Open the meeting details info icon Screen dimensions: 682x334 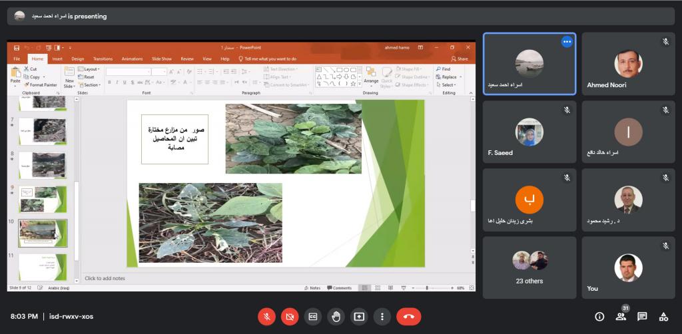[x=599, y=317]
